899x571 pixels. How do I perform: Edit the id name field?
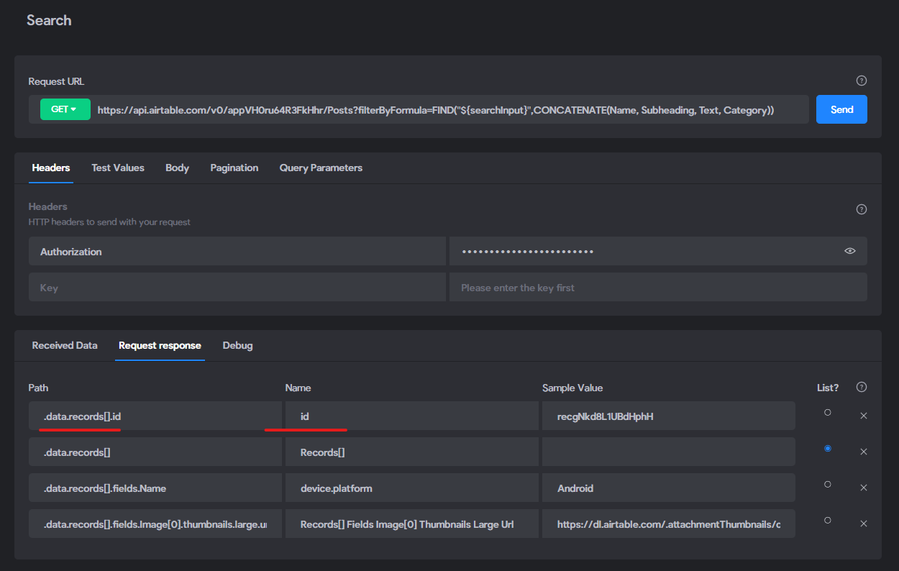pyautogui.click(x=412, y=416)
